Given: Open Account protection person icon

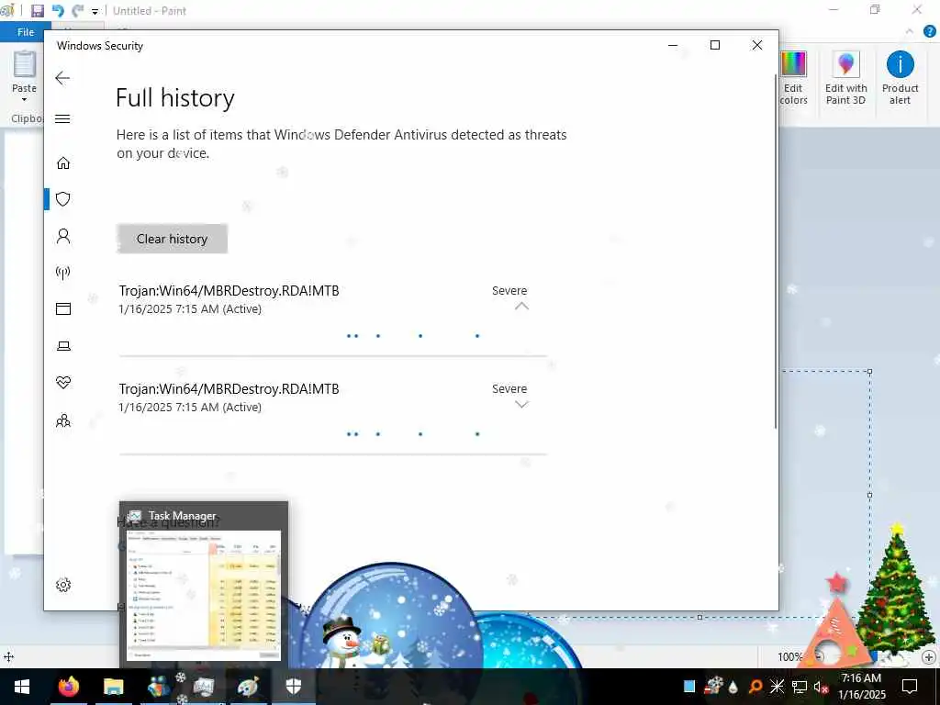Looking at the screenshot, I should coord(63,236).
